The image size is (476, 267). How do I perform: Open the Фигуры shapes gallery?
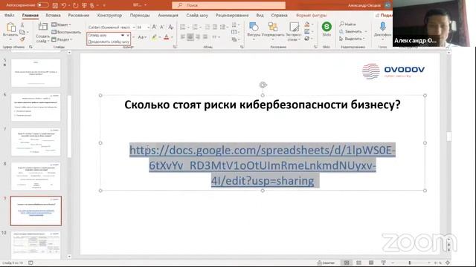pos(254,31)
